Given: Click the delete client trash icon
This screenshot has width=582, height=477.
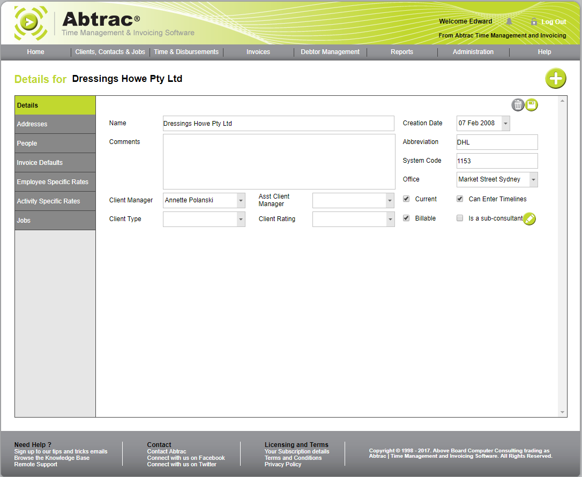Looking at the screenshot, I should [x=518, y=105].
